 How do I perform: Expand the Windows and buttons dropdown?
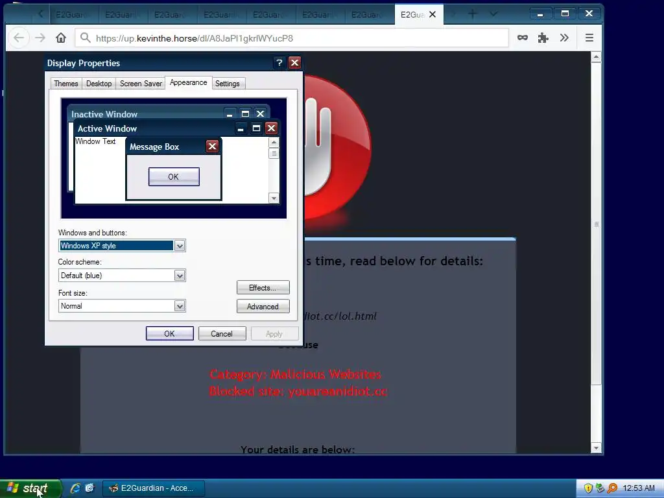click(180, 246)
